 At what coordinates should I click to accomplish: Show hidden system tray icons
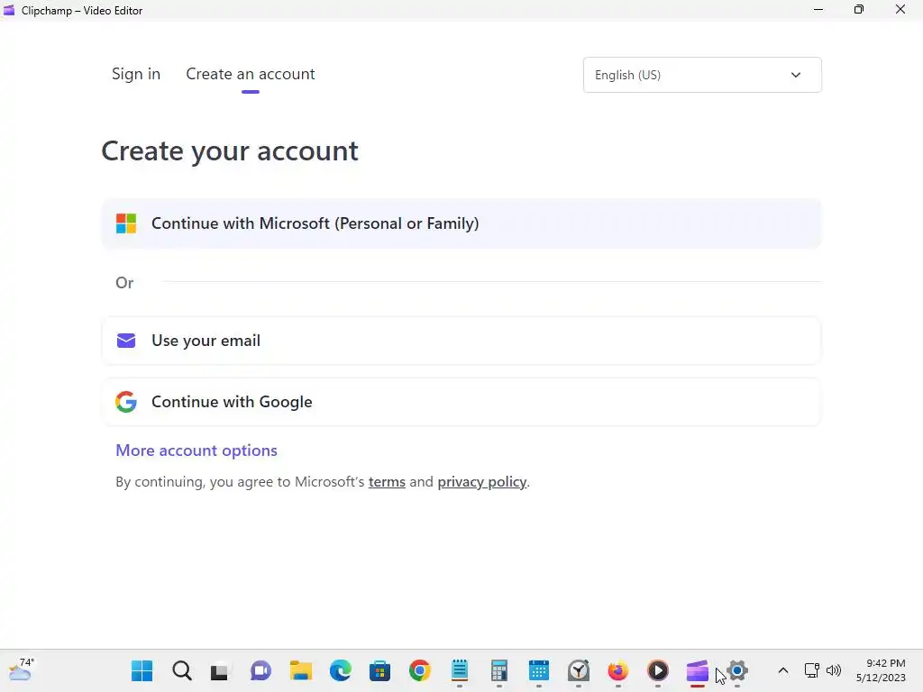click(783, 670)
